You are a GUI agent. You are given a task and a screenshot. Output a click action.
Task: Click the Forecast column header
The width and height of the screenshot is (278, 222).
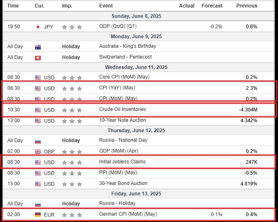tap(212, 6)
